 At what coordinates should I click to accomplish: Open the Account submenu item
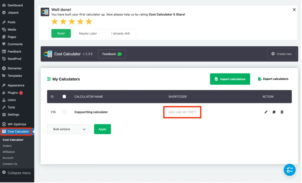[x=8, y=158]
